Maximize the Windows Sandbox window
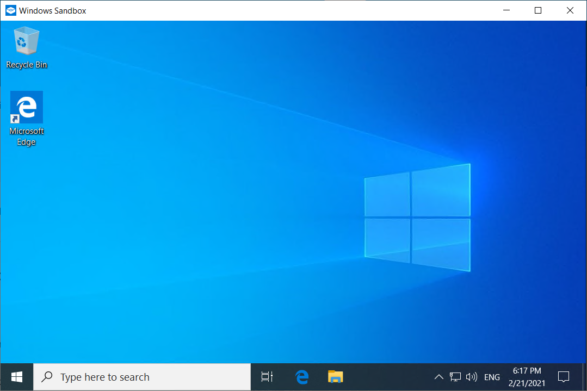Image resolution: width=587 pixels, height=391 pixels. click(x=537, y=10)
